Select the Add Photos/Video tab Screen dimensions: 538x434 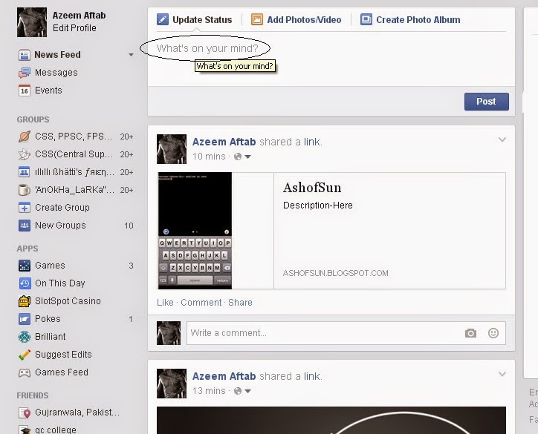point(296,19)
